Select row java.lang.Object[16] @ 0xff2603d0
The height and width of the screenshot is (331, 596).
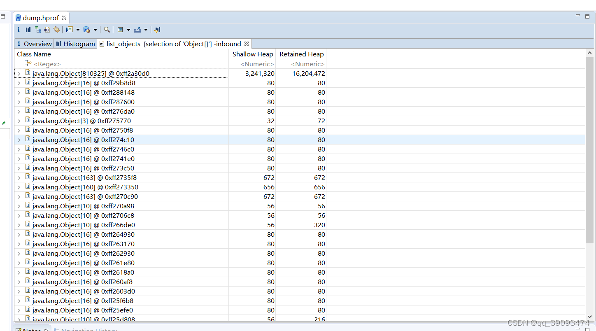click(x=300, y=291)
